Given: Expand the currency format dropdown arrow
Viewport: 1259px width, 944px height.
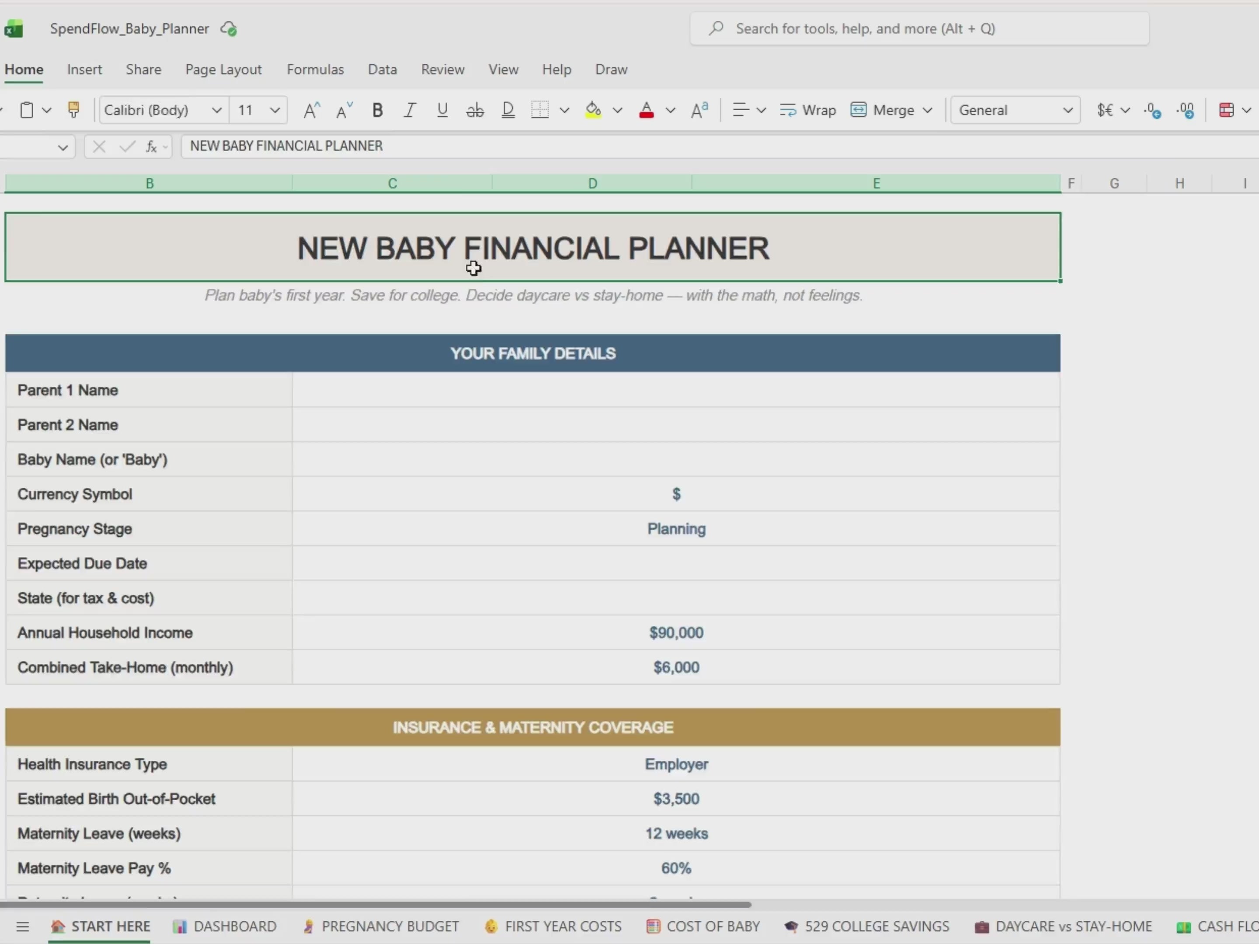Looking at the screenshot, I should (1125, 110).
